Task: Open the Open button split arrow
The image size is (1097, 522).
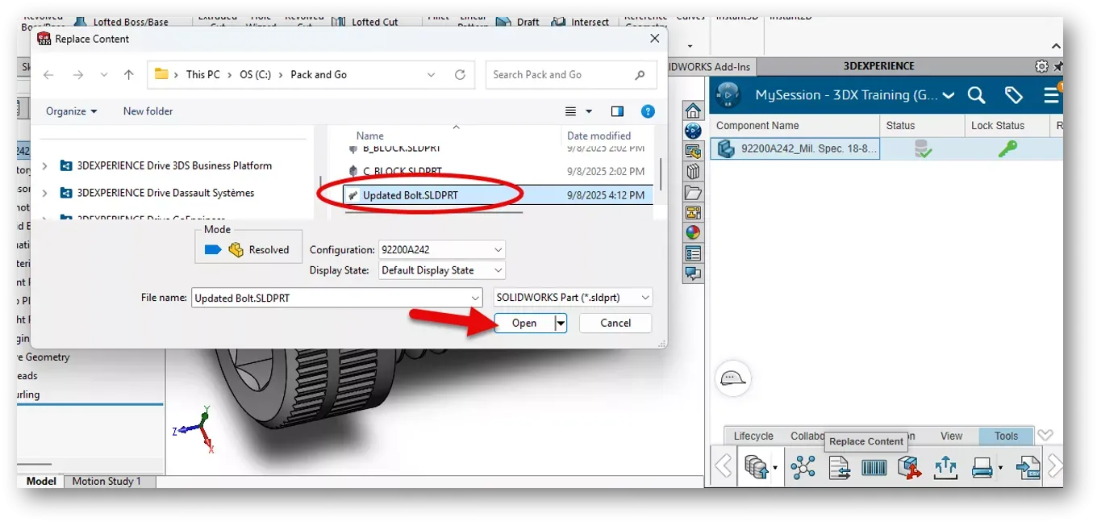Action: click(x=561, y=323)
